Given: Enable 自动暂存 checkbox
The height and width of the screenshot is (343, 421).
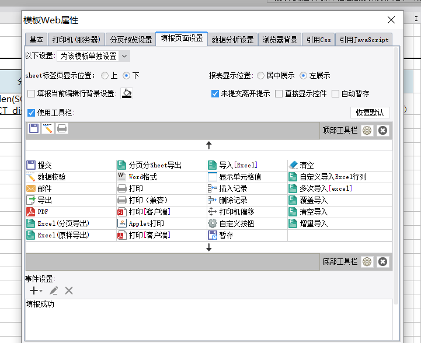Looking at the screenshot, I should click(335, 93).
